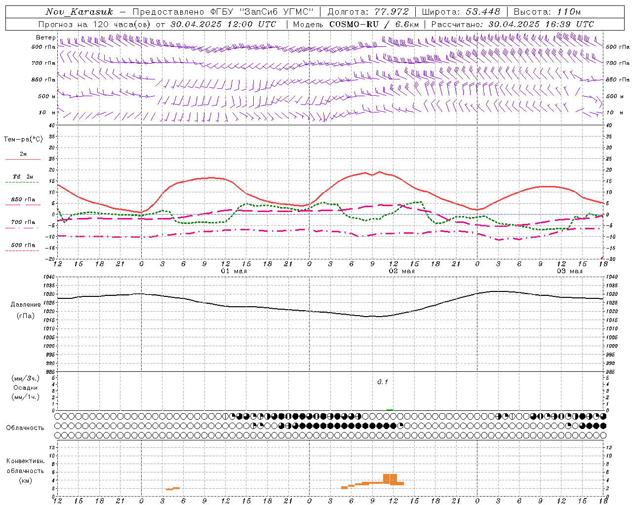Image resolution: width=632 pixels, height=505 pixels.
Task: Click the '500 гПа' temperature legend entry
Action: point(23,245)
